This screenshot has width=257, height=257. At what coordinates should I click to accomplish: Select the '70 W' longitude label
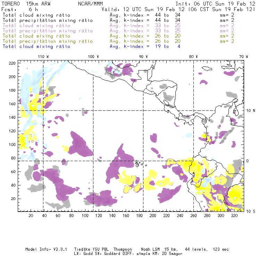click(x=243, y=57)
